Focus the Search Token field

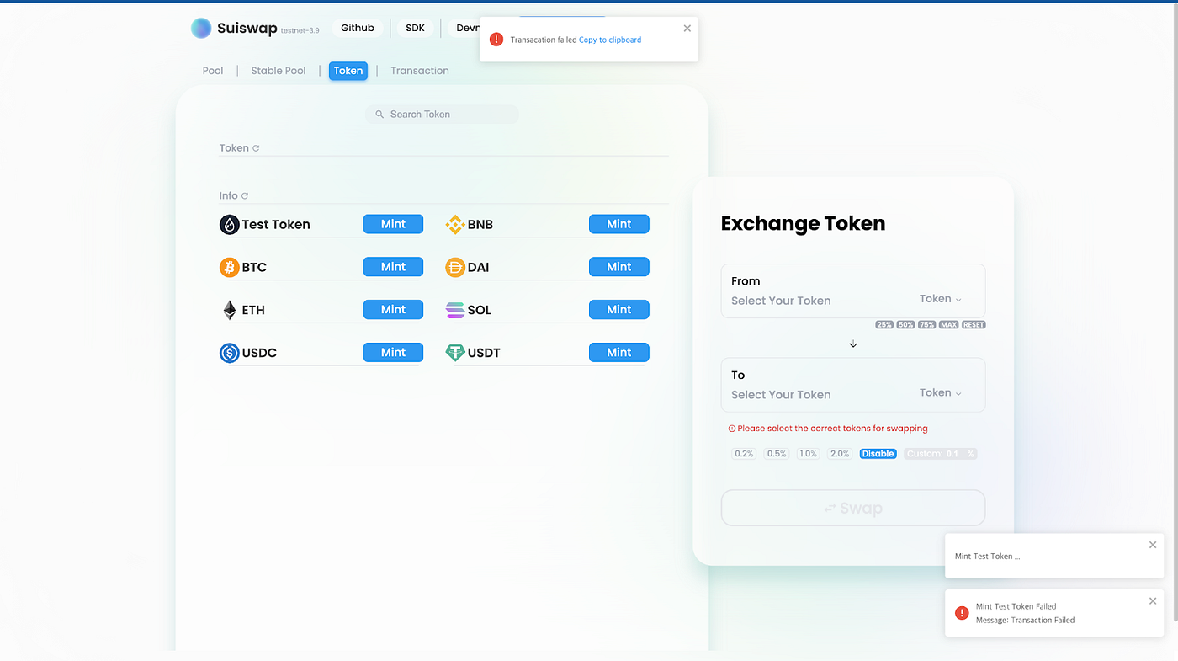click(x=443, y=115)
